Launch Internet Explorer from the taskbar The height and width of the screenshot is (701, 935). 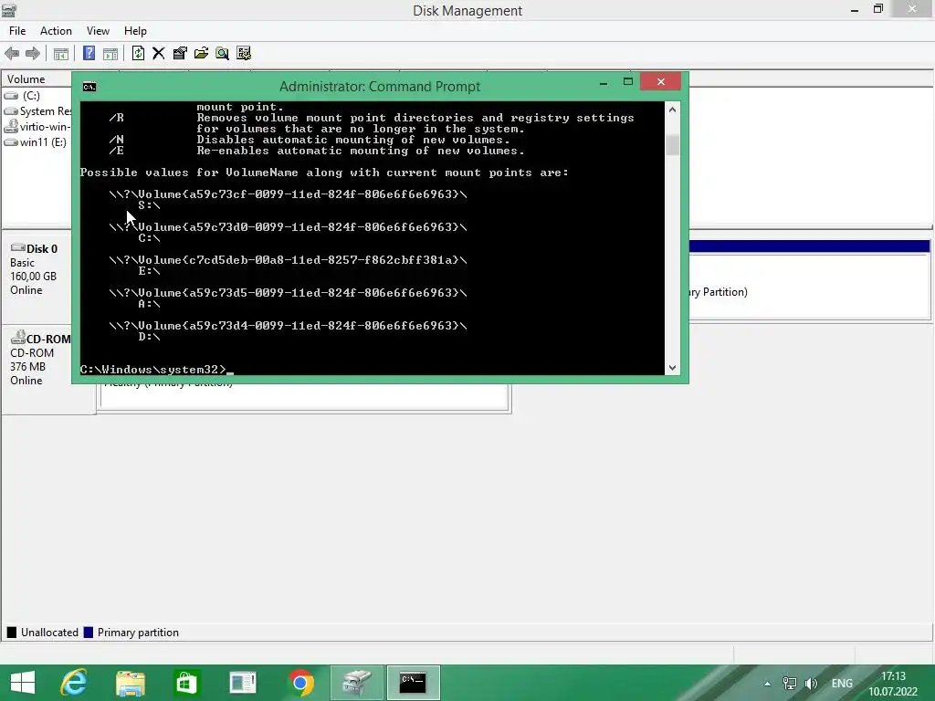(x=75, y=683)
